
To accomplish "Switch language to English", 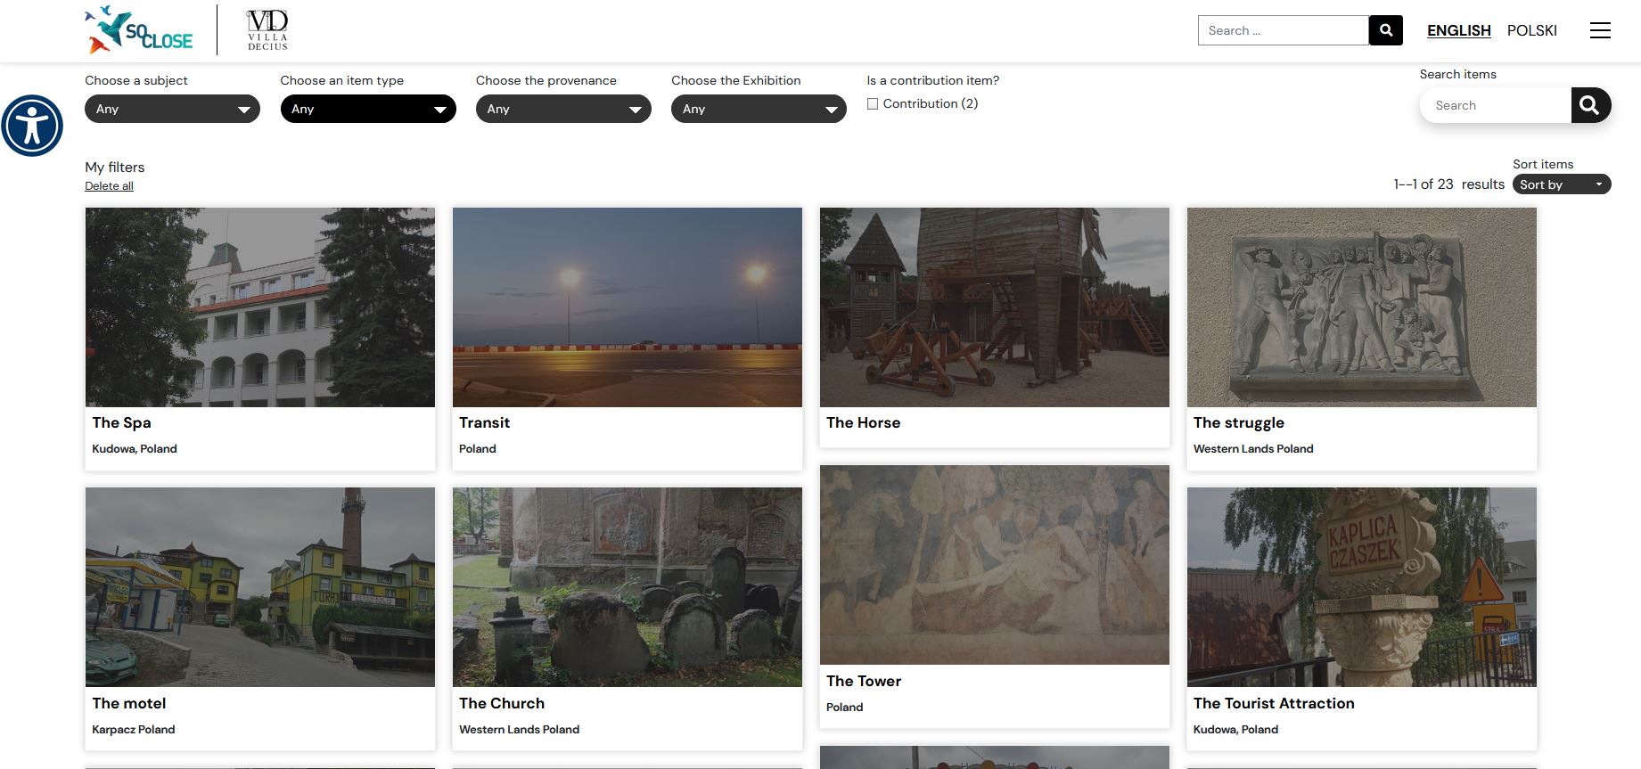I will coord(1458,30).
